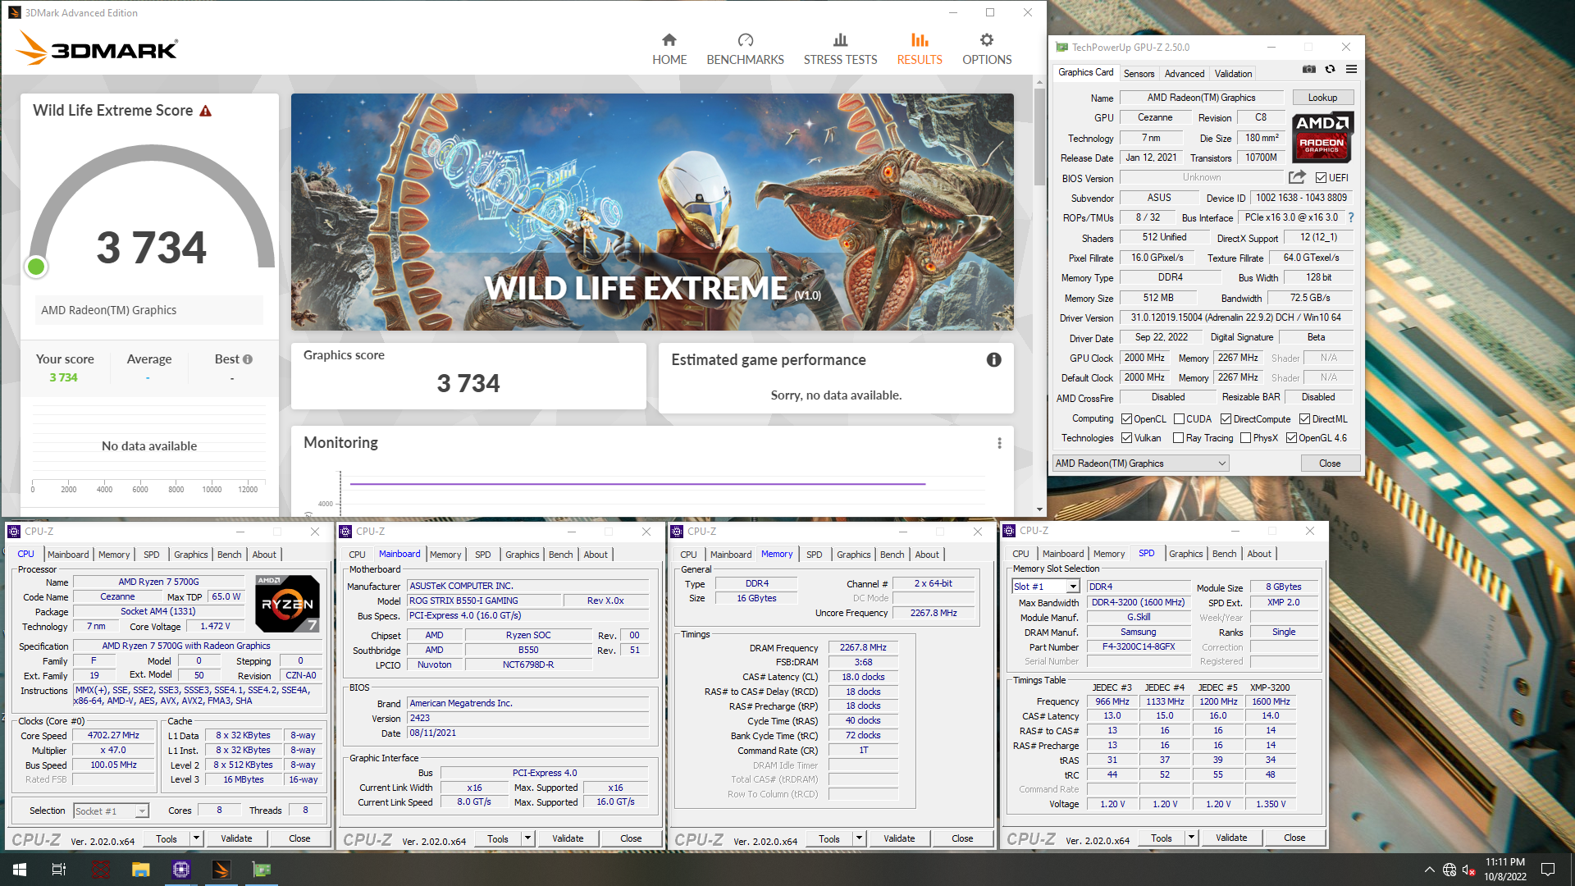Expand Tools arrow in CPU-Z Mainboard window
The image size is (1575, 886).
527,838
